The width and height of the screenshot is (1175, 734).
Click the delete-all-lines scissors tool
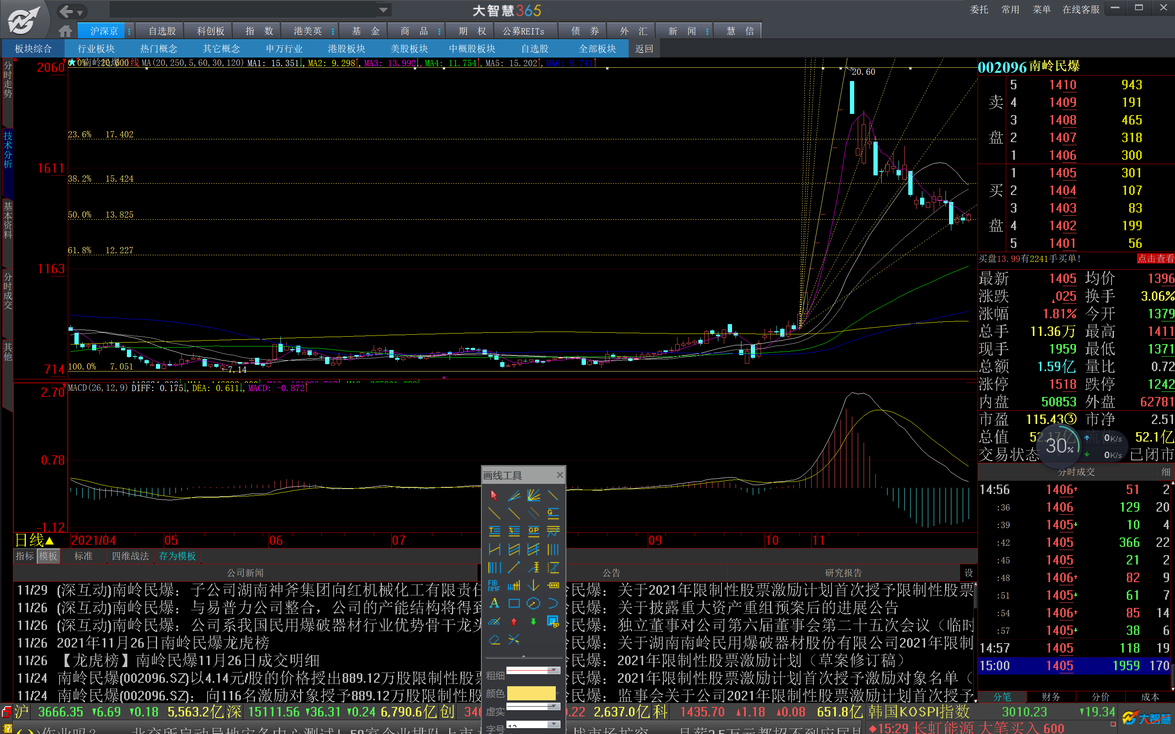point(514,640)
